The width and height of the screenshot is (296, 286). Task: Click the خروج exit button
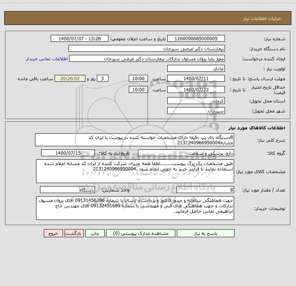point(53,233)
